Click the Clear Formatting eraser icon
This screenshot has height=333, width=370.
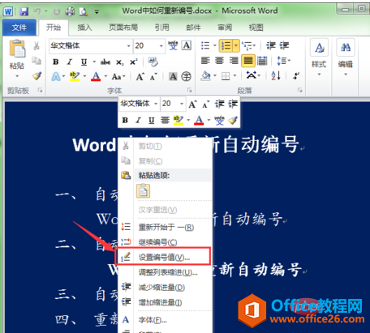[x=153, y=62]
